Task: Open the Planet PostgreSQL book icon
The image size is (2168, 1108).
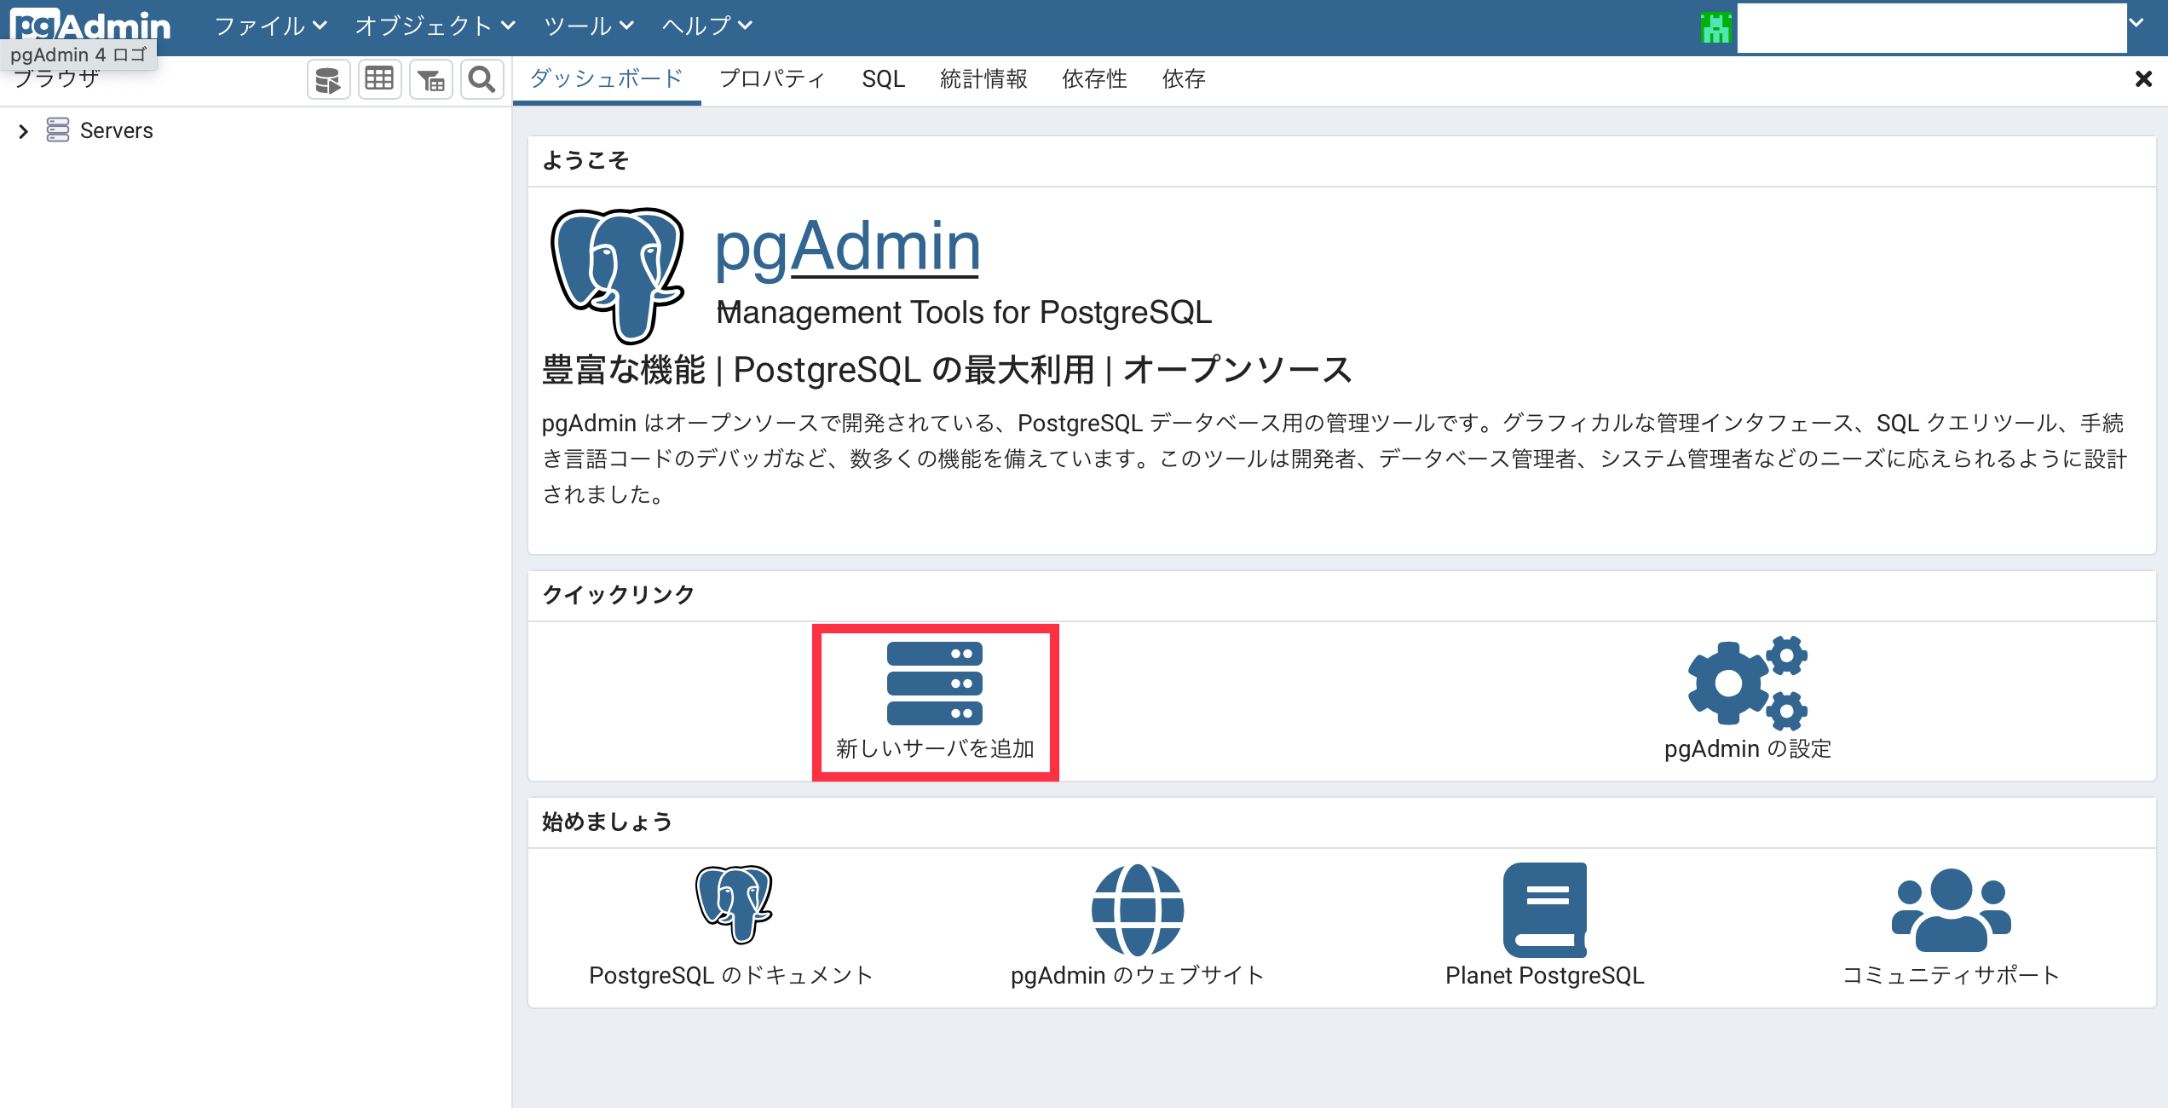Action: pyautogui.click(x=1544, y=909)
